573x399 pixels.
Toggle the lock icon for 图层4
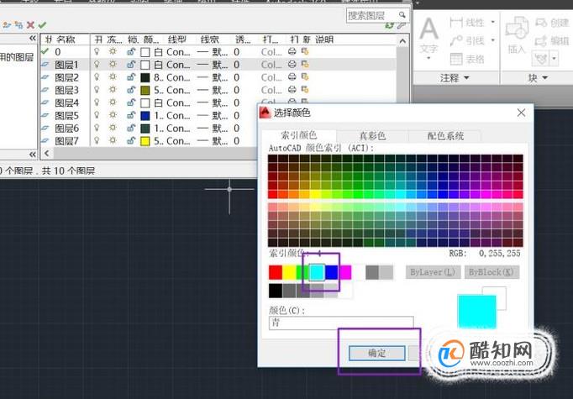tap(131, 102)
